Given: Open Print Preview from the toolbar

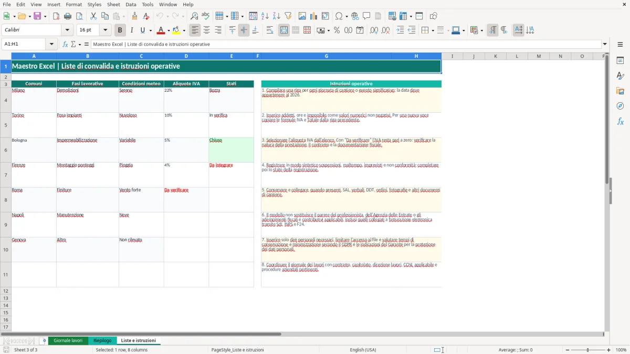Looking at the screenshot, I should 79,16.
